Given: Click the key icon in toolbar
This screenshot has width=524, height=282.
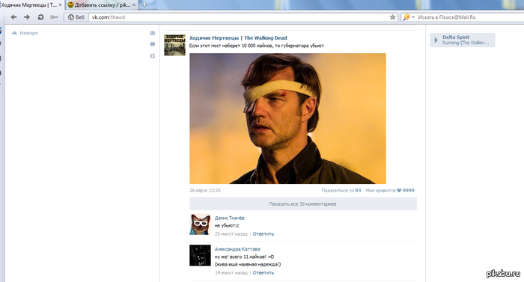Looking at the screenshot, I should point(54,17).
